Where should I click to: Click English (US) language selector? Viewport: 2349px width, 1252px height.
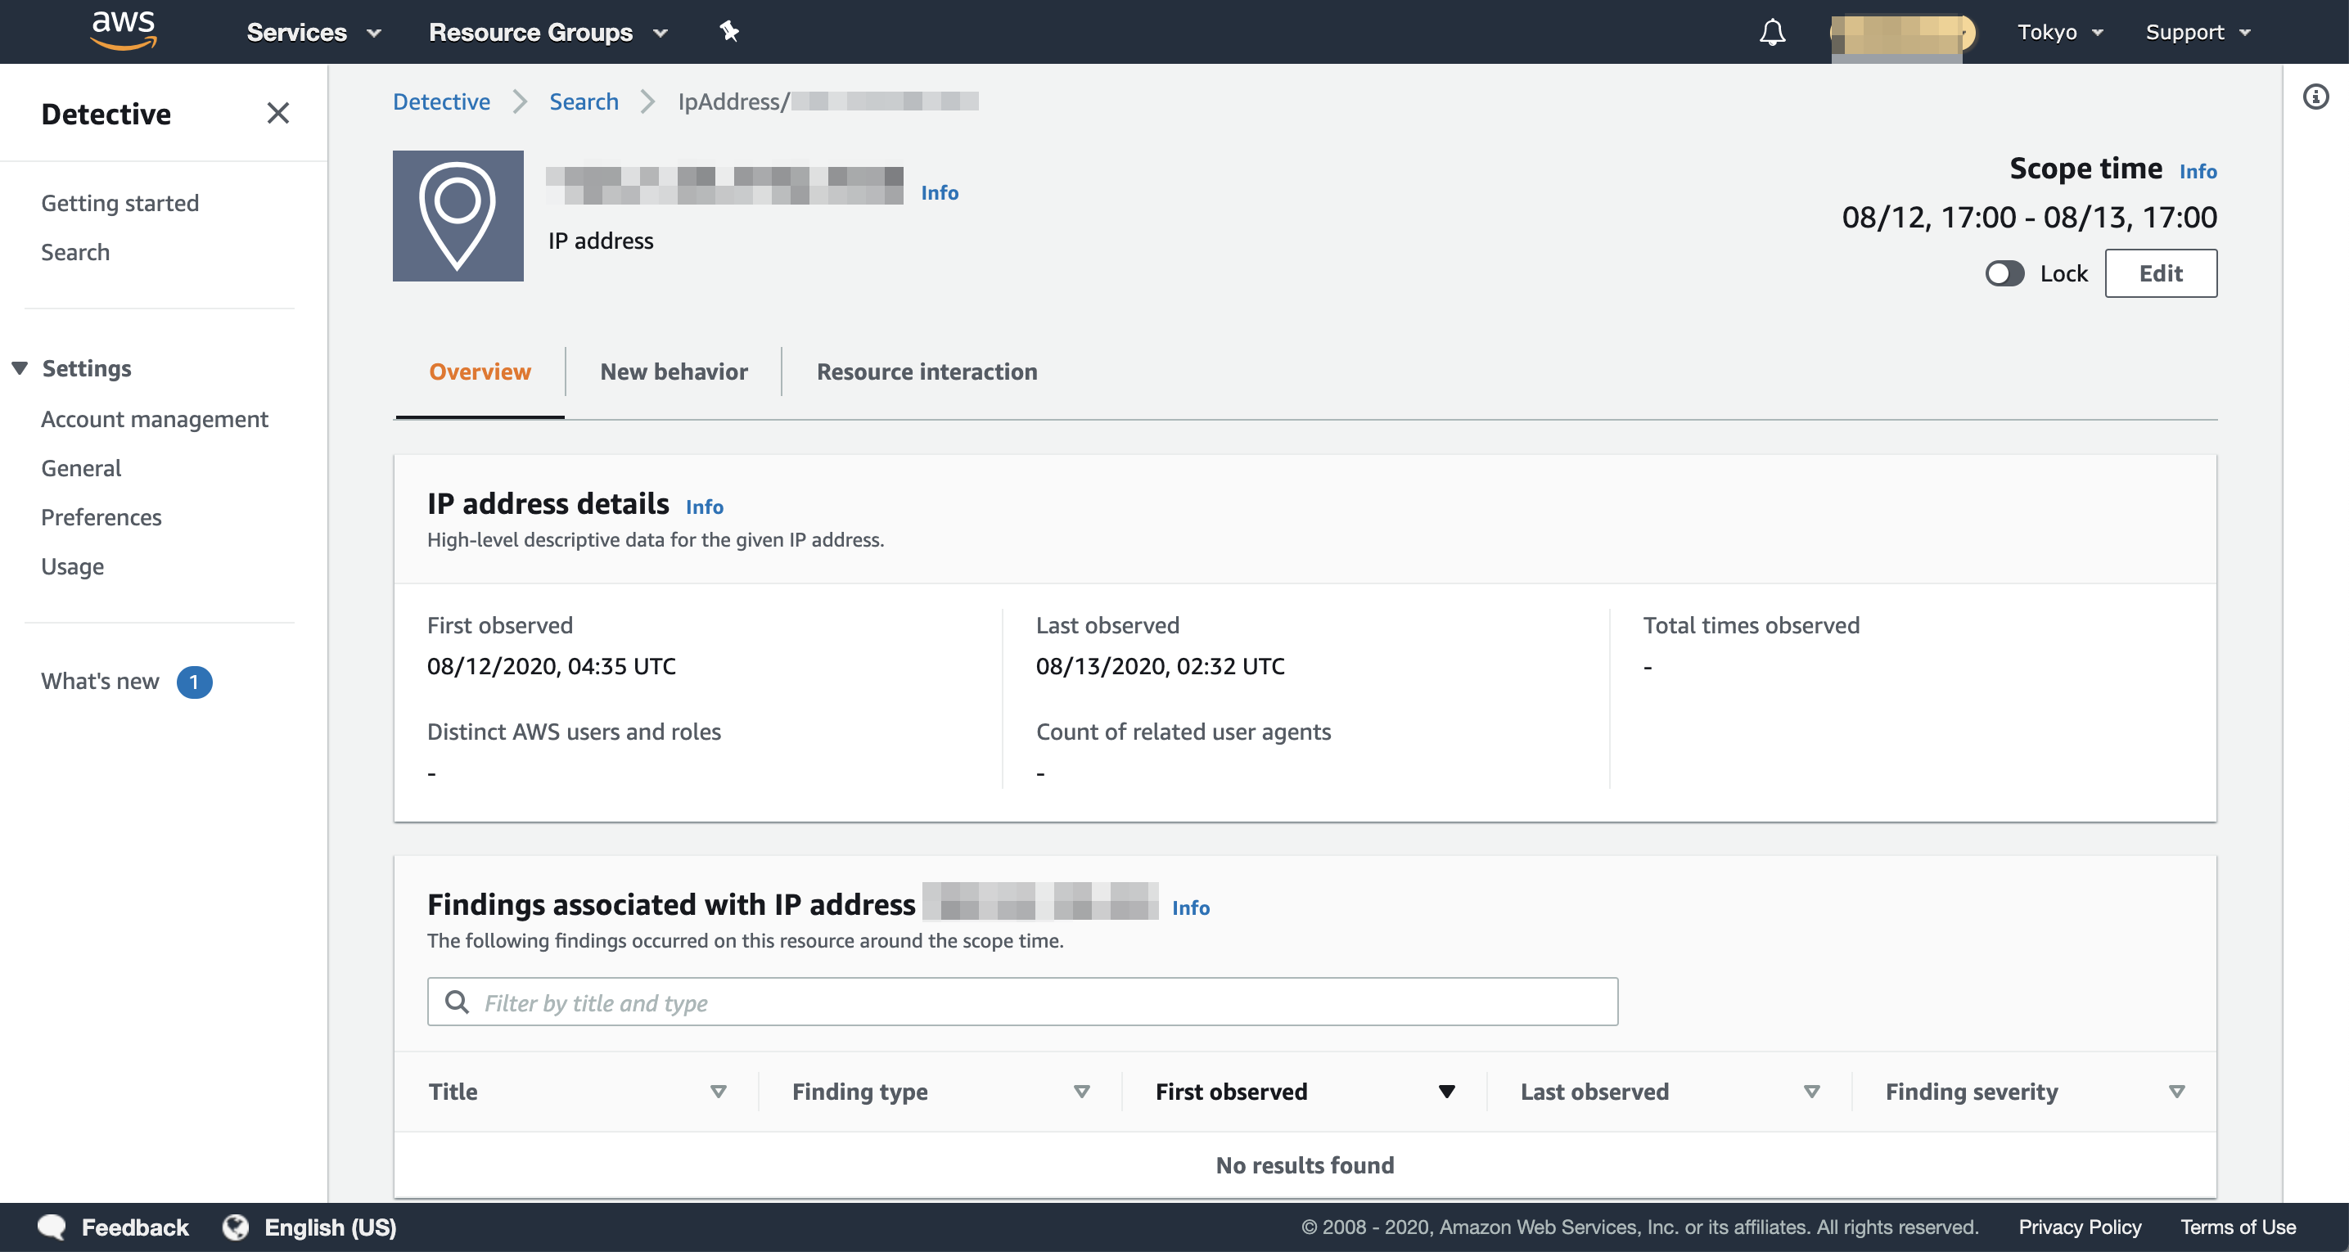[309, 1227]
